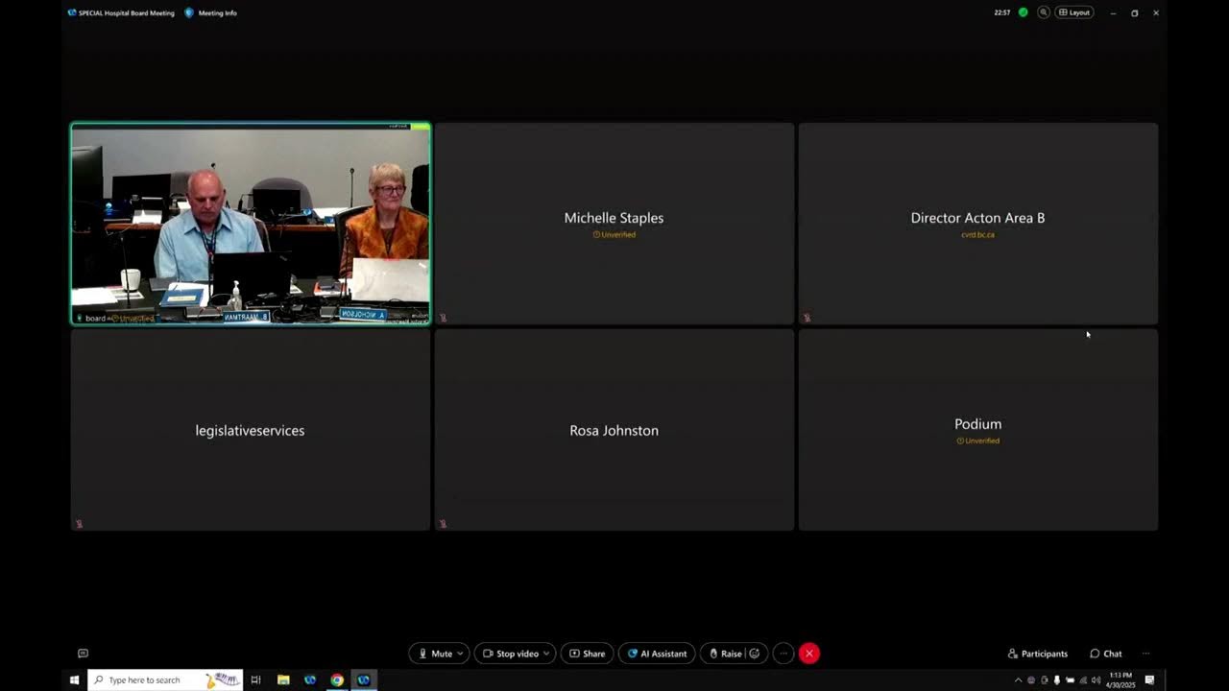Open panel options ellipsis beside Chat
This screenshot has width=1229, height=691.
point(1145,654)
